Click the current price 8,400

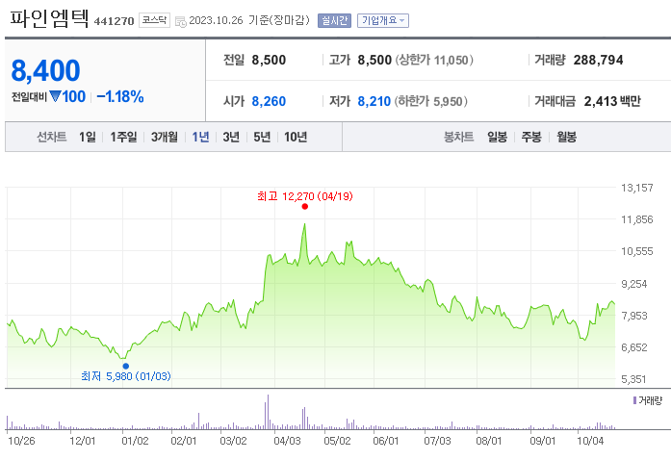click(x=46, y=70)
